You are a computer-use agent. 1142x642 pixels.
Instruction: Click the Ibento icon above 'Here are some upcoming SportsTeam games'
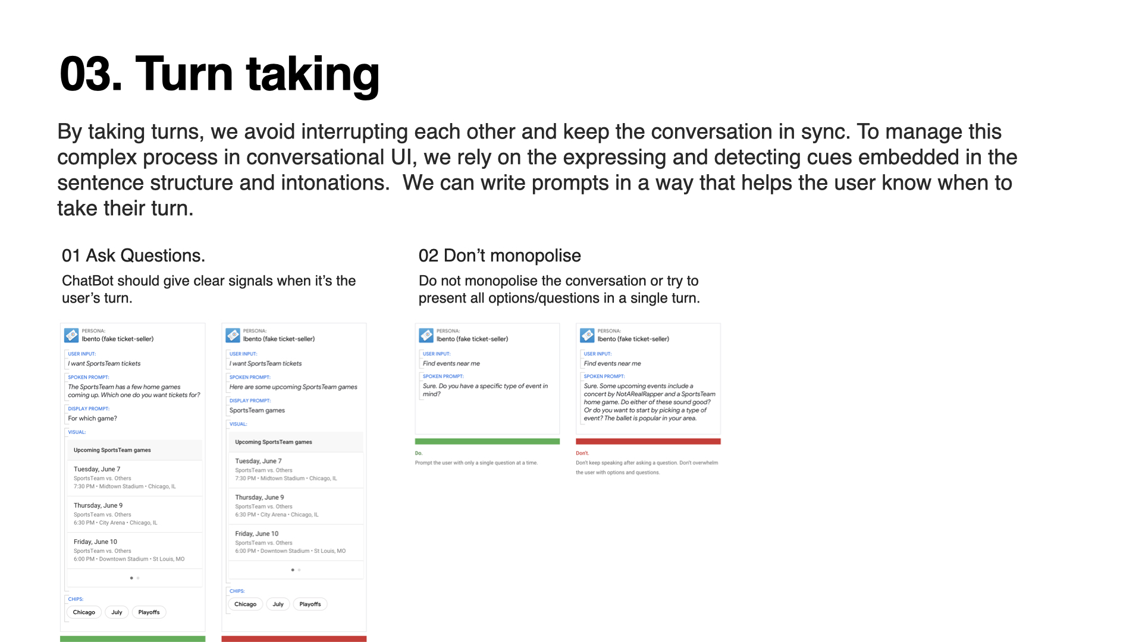(x=233, y=335)
